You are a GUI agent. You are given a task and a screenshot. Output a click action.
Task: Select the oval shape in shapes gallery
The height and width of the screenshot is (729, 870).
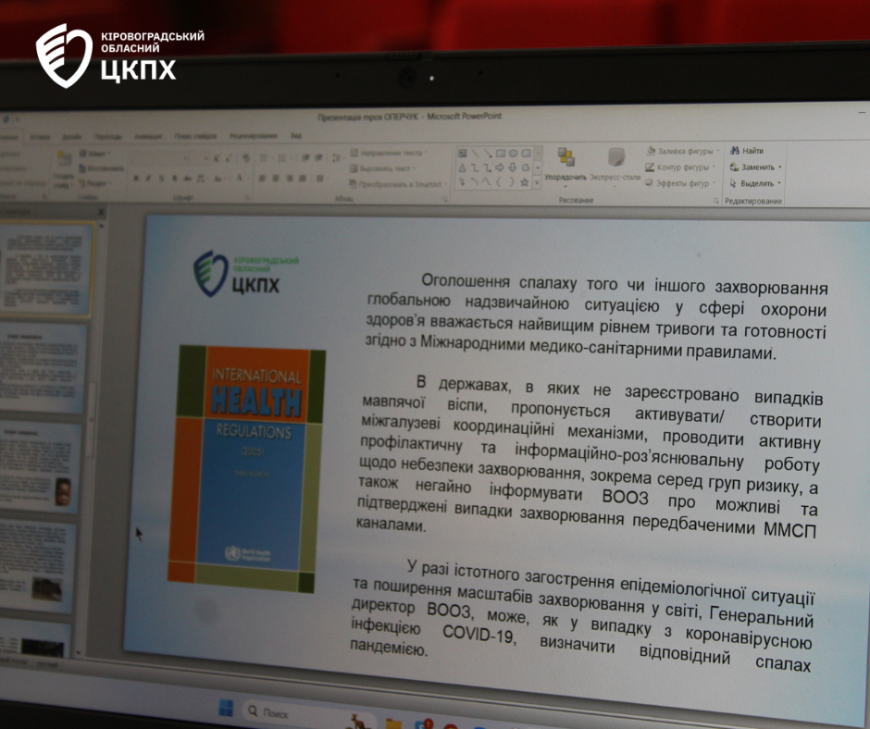point(513,153)
